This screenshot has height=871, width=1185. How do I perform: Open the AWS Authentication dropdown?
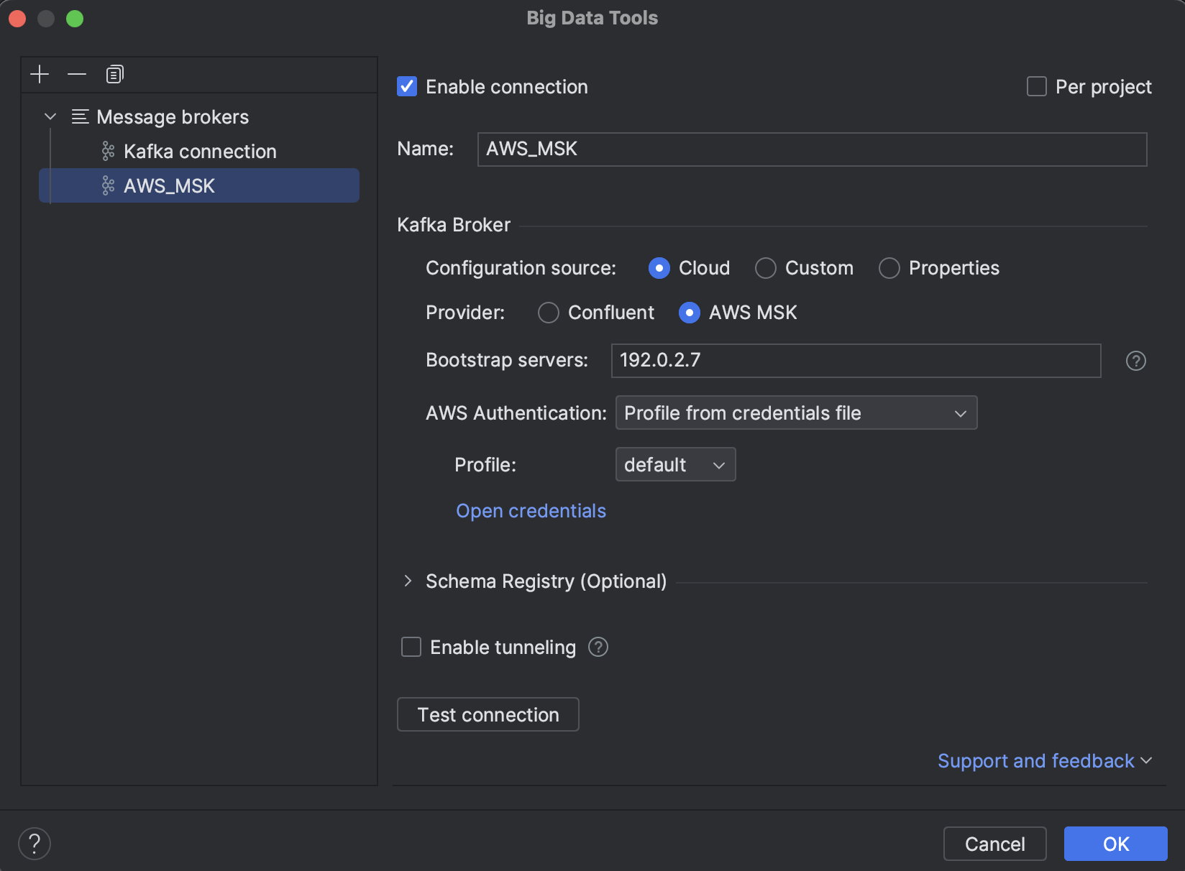click(796, 413)
